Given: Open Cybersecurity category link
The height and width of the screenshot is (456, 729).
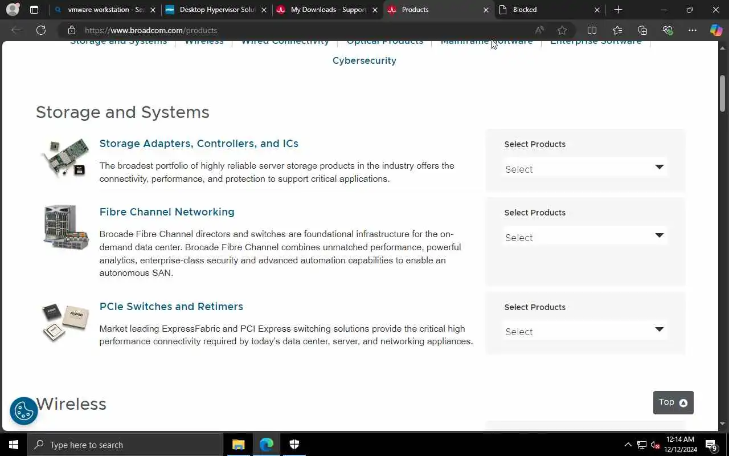Looking at the screenshot, I should point(364,60).
